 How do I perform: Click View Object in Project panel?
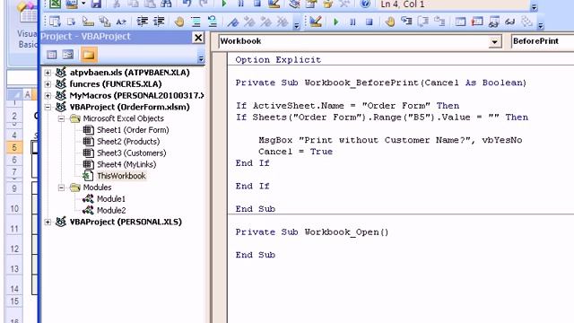pos(68,55)
